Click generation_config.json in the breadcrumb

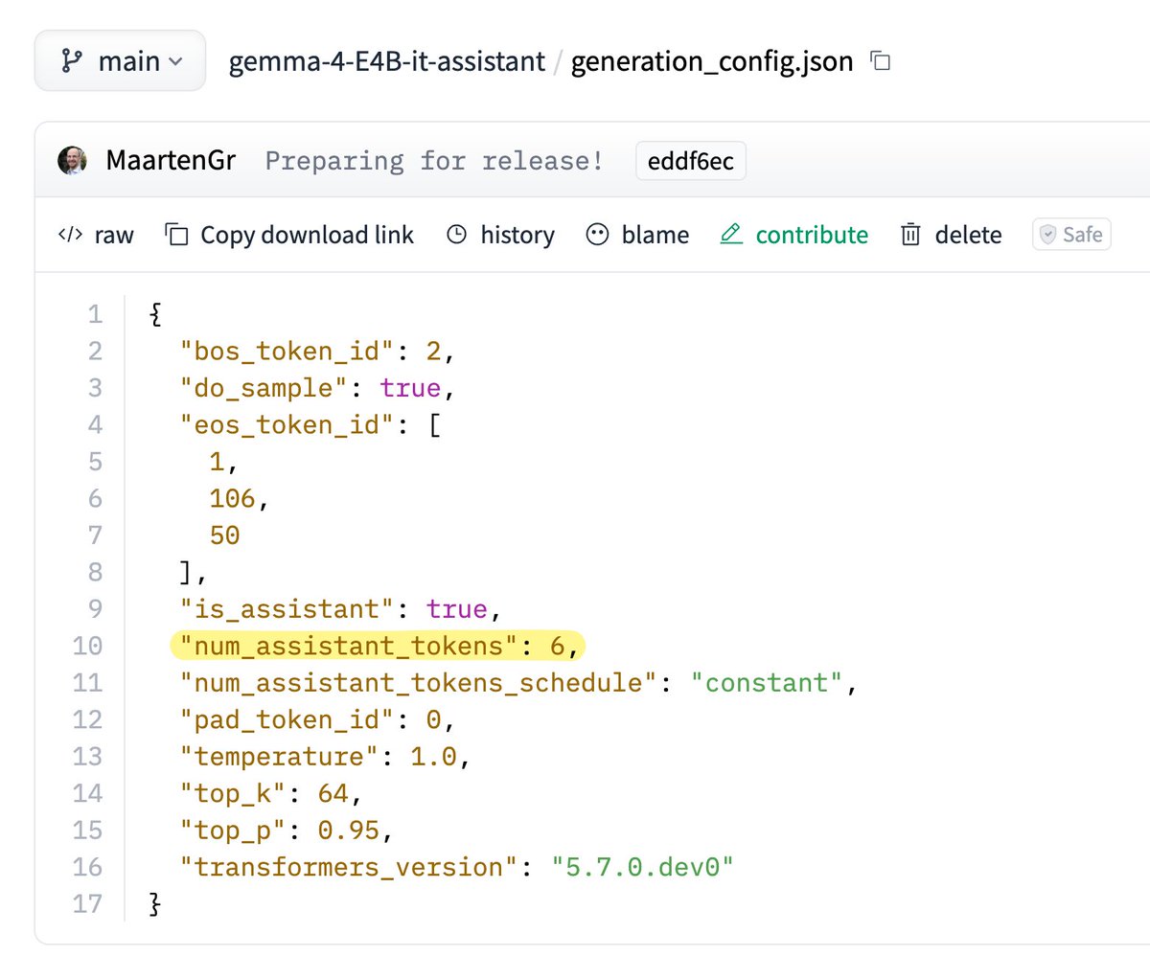[711, 61]
